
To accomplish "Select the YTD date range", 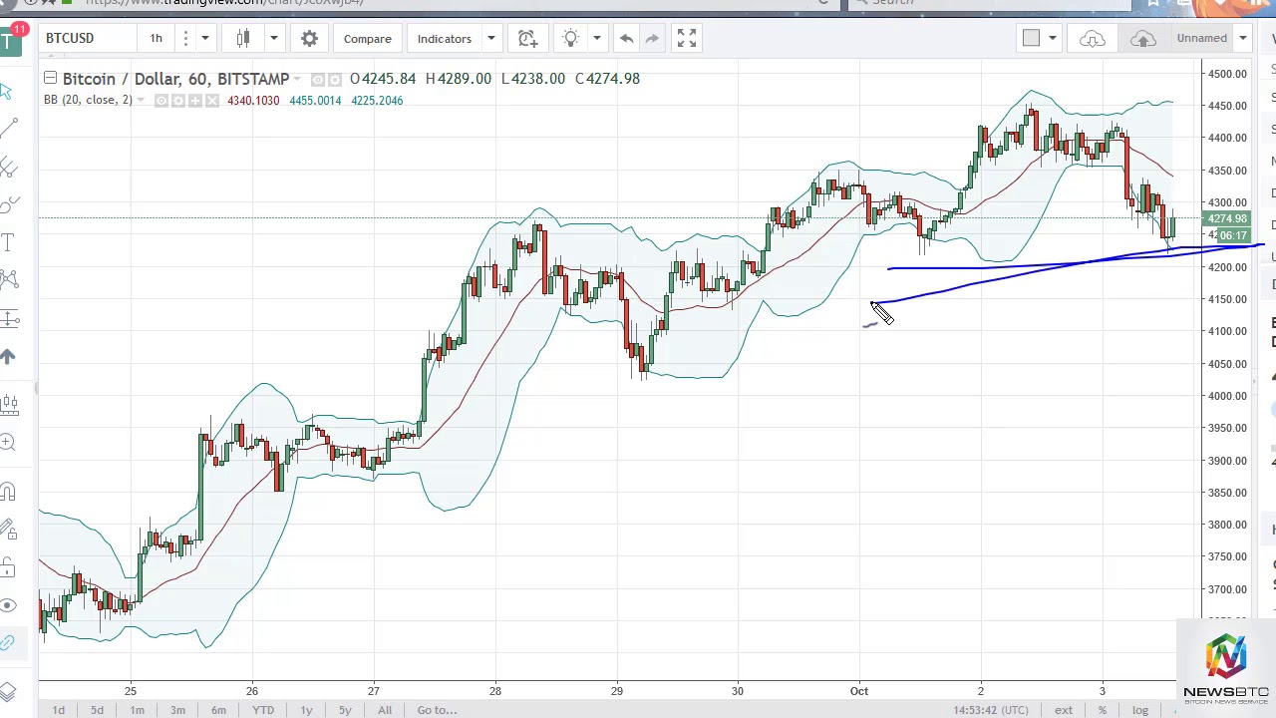I will point(263,710).
